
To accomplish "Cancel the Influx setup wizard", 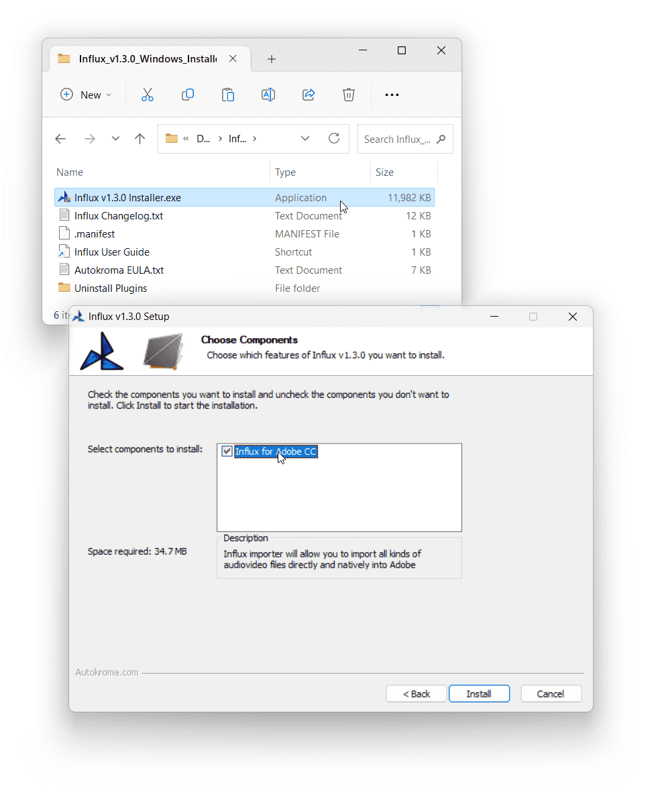I will (x=550, y=694).
